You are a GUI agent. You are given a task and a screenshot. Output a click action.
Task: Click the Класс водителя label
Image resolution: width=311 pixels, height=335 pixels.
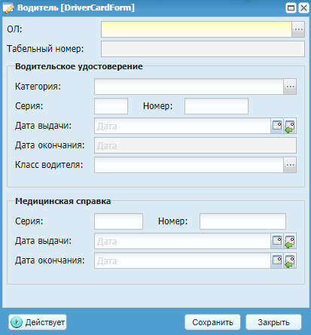49,165
